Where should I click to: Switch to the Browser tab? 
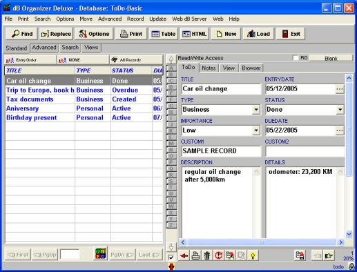pos(251,68)
